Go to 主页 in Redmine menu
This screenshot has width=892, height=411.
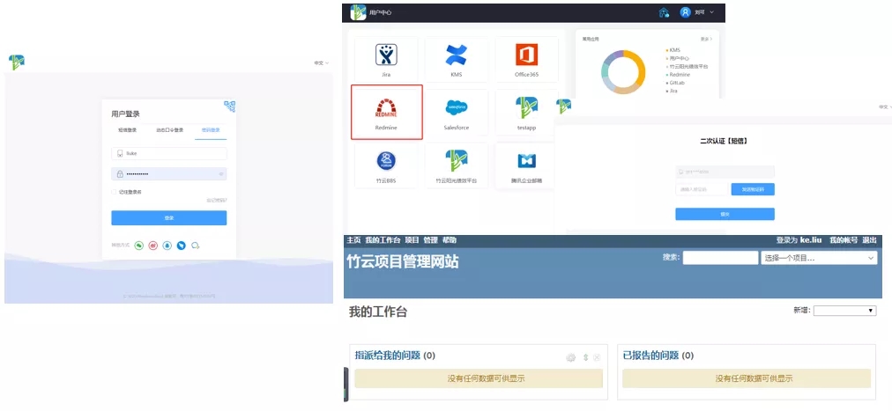coord(353,240)
